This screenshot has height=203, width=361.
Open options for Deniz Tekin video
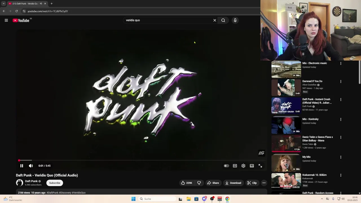(341, 137)
